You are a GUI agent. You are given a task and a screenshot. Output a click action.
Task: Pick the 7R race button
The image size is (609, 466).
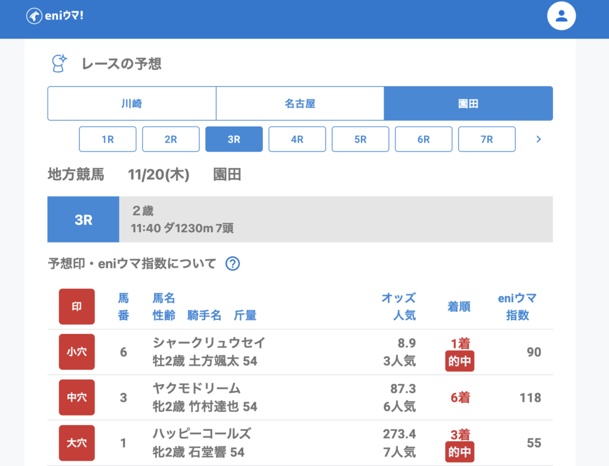[486, 139]
